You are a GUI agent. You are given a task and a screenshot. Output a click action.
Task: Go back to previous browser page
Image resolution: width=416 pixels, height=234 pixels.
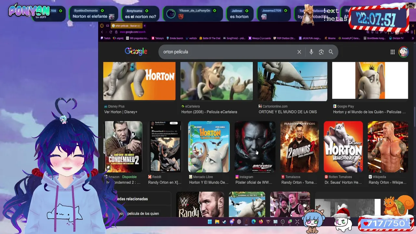[x=102, y=32]
